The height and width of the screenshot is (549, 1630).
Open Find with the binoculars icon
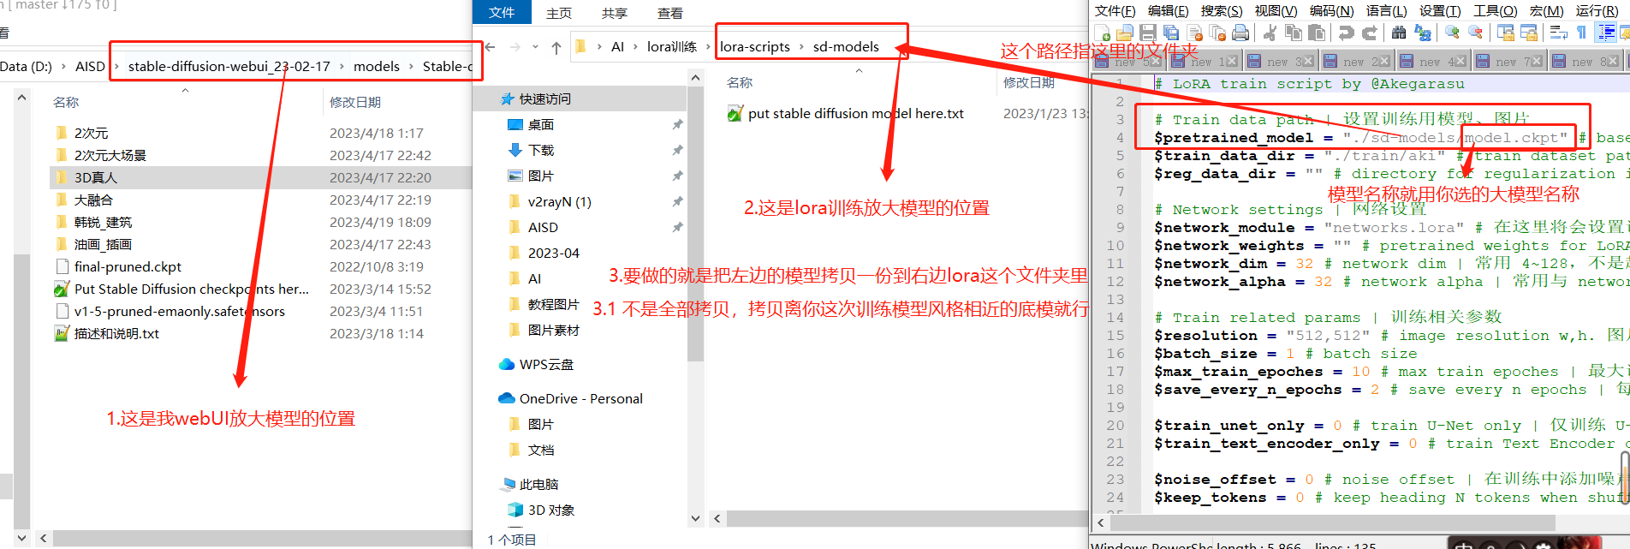1399,33
